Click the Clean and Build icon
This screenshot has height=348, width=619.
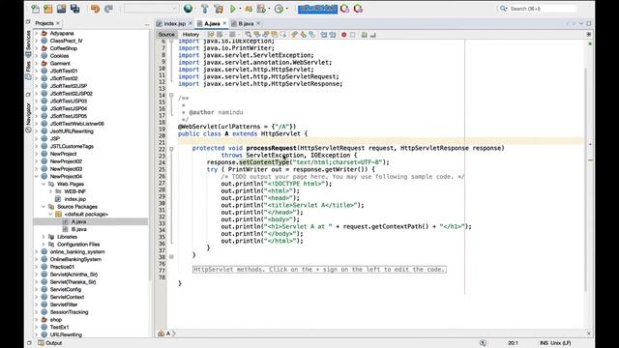[219, 9]
